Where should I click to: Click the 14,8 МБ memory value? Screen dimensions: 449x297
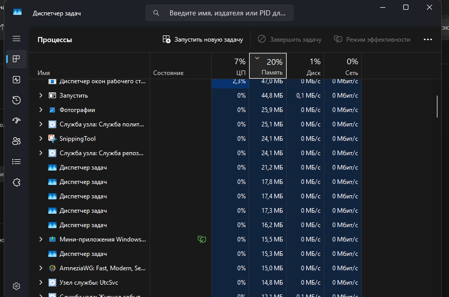tap(272, 283)
